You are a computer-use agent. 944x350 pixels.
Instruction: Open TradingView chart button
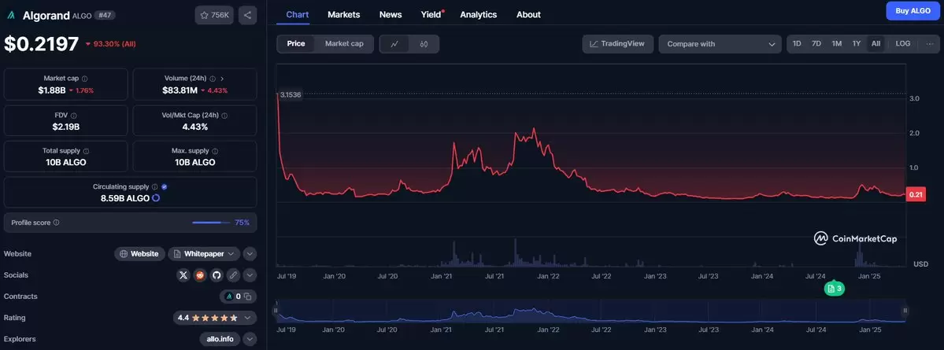click(618, 44)
